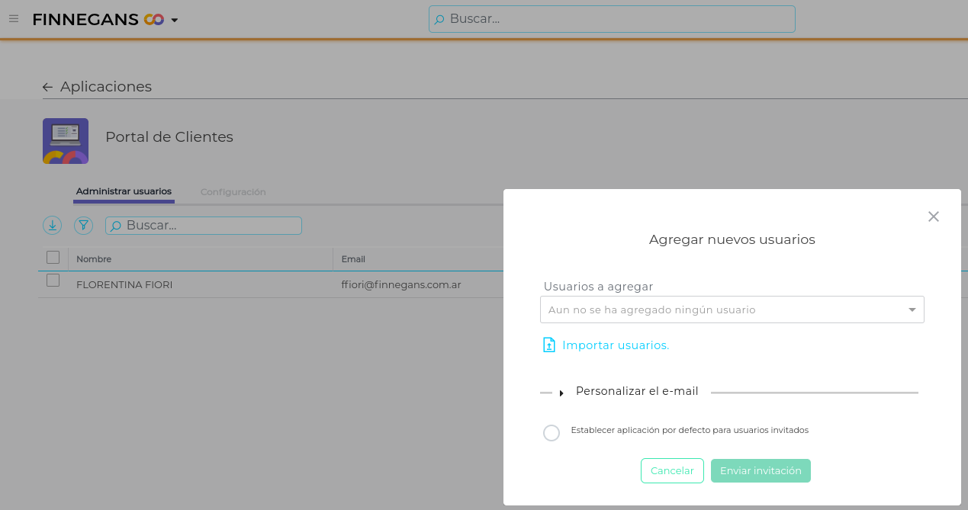
Task: Select the FLORENTINA FIORI name cell
Action: pos(124,284)
